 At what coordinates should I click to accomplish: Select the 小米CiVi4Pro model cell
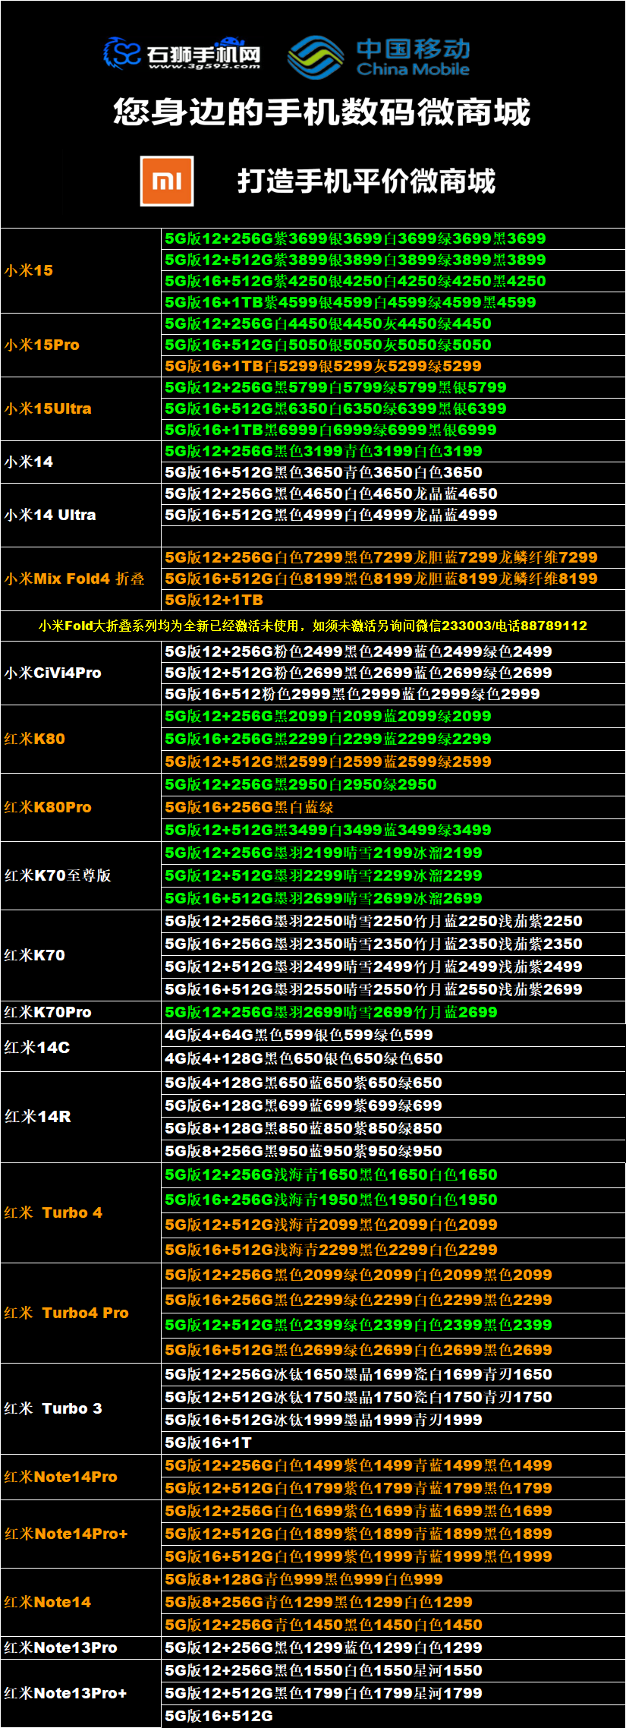click(x=80, y=673)
